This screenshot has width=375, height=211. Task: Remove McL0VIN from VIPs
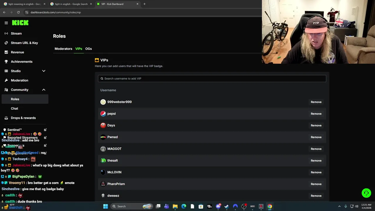[x=316, y=172]
